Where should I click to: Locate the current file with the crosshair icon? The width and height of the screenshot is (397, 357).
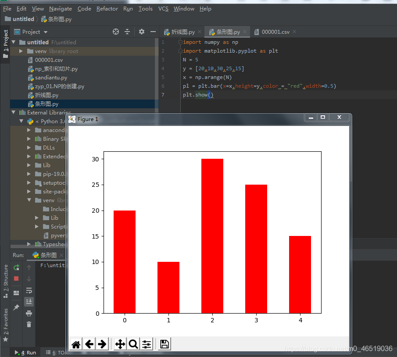pos(116,32)
